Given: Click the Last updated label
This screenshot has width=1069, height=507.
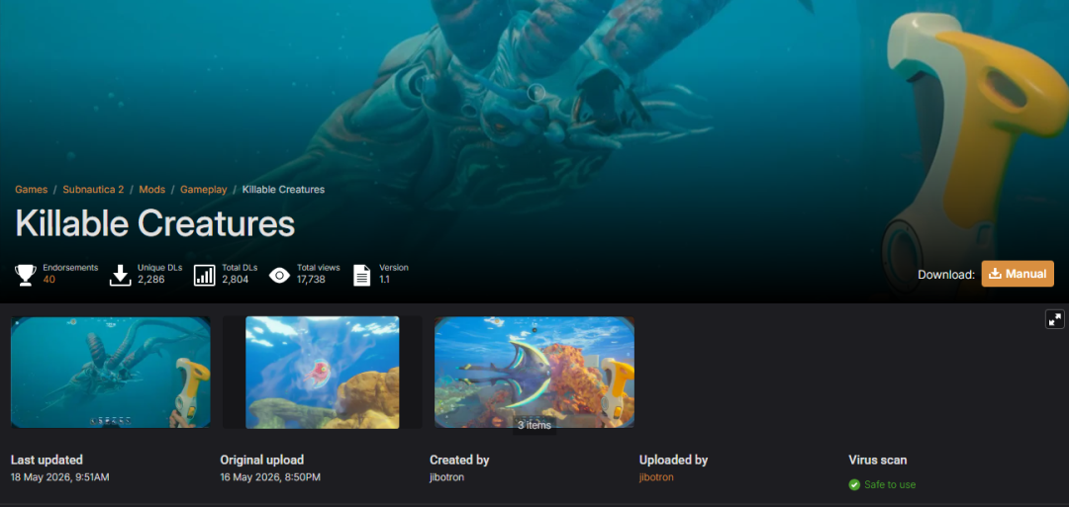Looking at the screenshot, I should tap(47, 460).
